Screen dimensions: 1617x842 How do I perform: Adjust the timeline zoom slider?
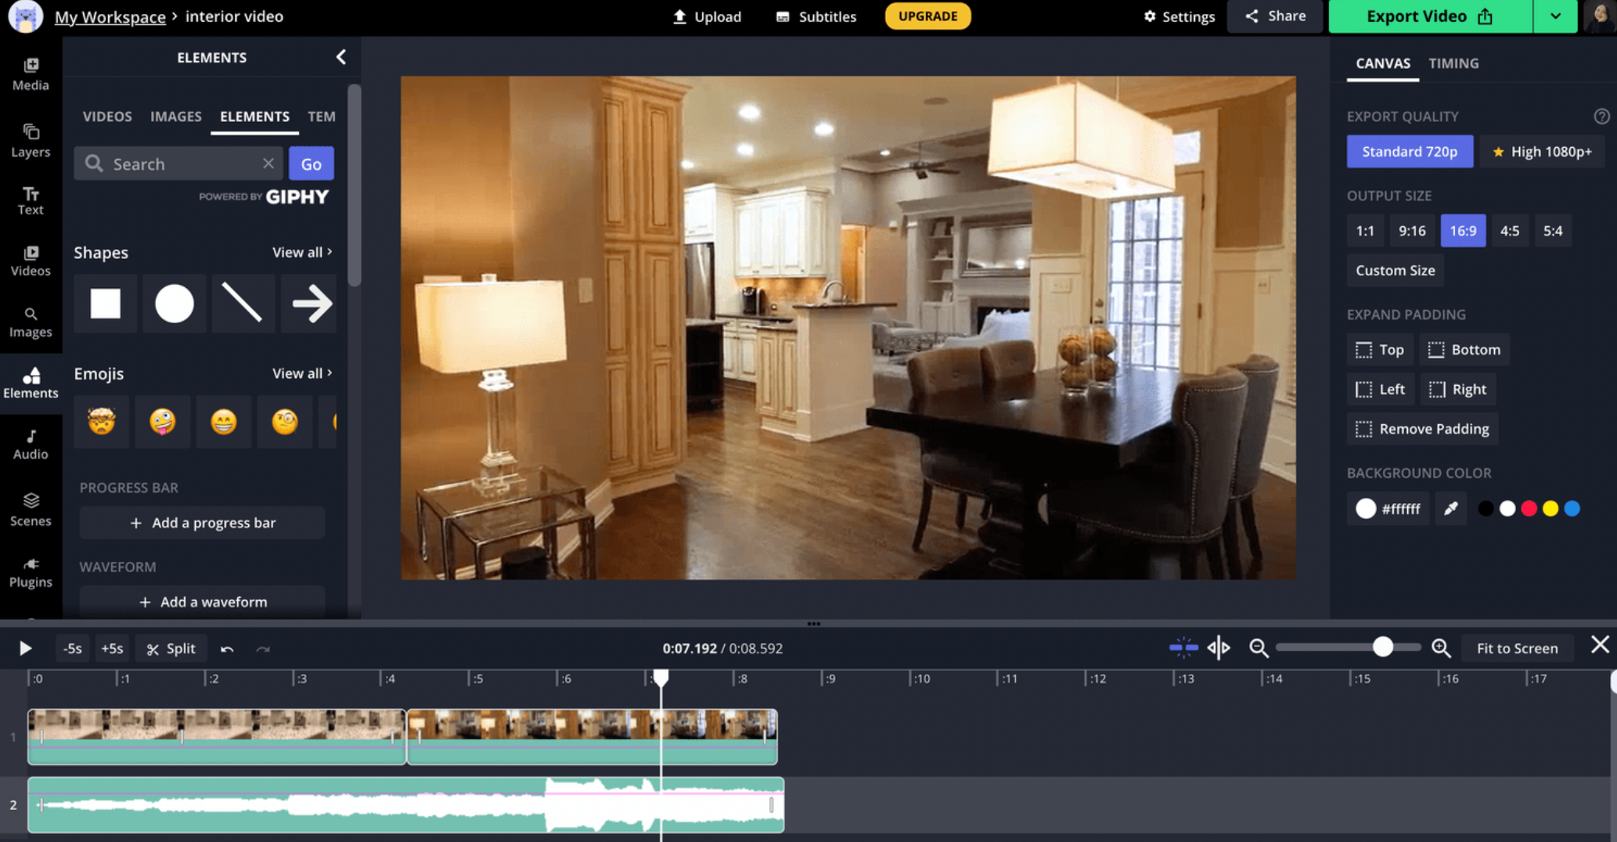click(1383, 647)
